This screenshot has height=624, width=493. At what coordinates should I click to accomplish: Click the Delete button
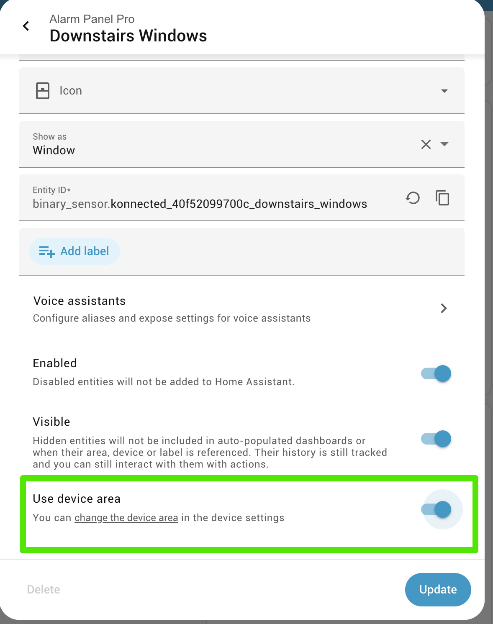[44, 589]
